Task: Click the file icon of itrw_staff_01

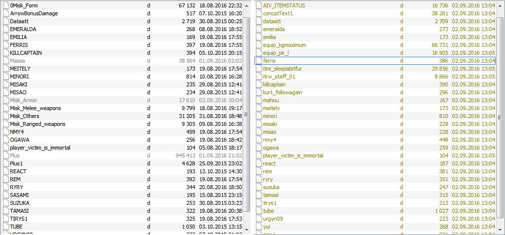Action: pyautogui.click(x=258, y=77)
